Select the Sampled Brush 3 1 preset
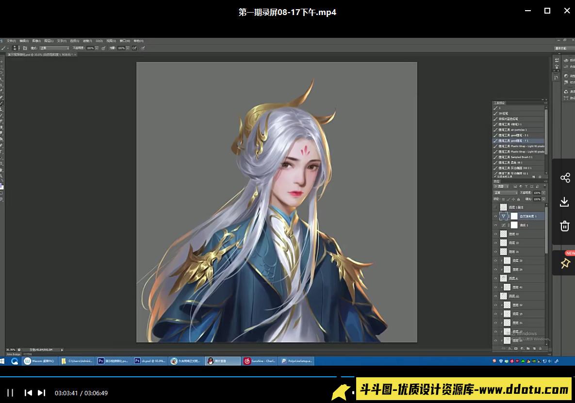This screenshot has height=403, width=575. [x=519, y=157]
